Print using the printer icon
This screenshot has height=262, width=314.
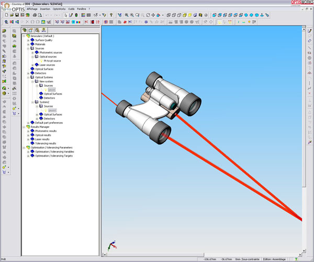click(x=35, y=15)
